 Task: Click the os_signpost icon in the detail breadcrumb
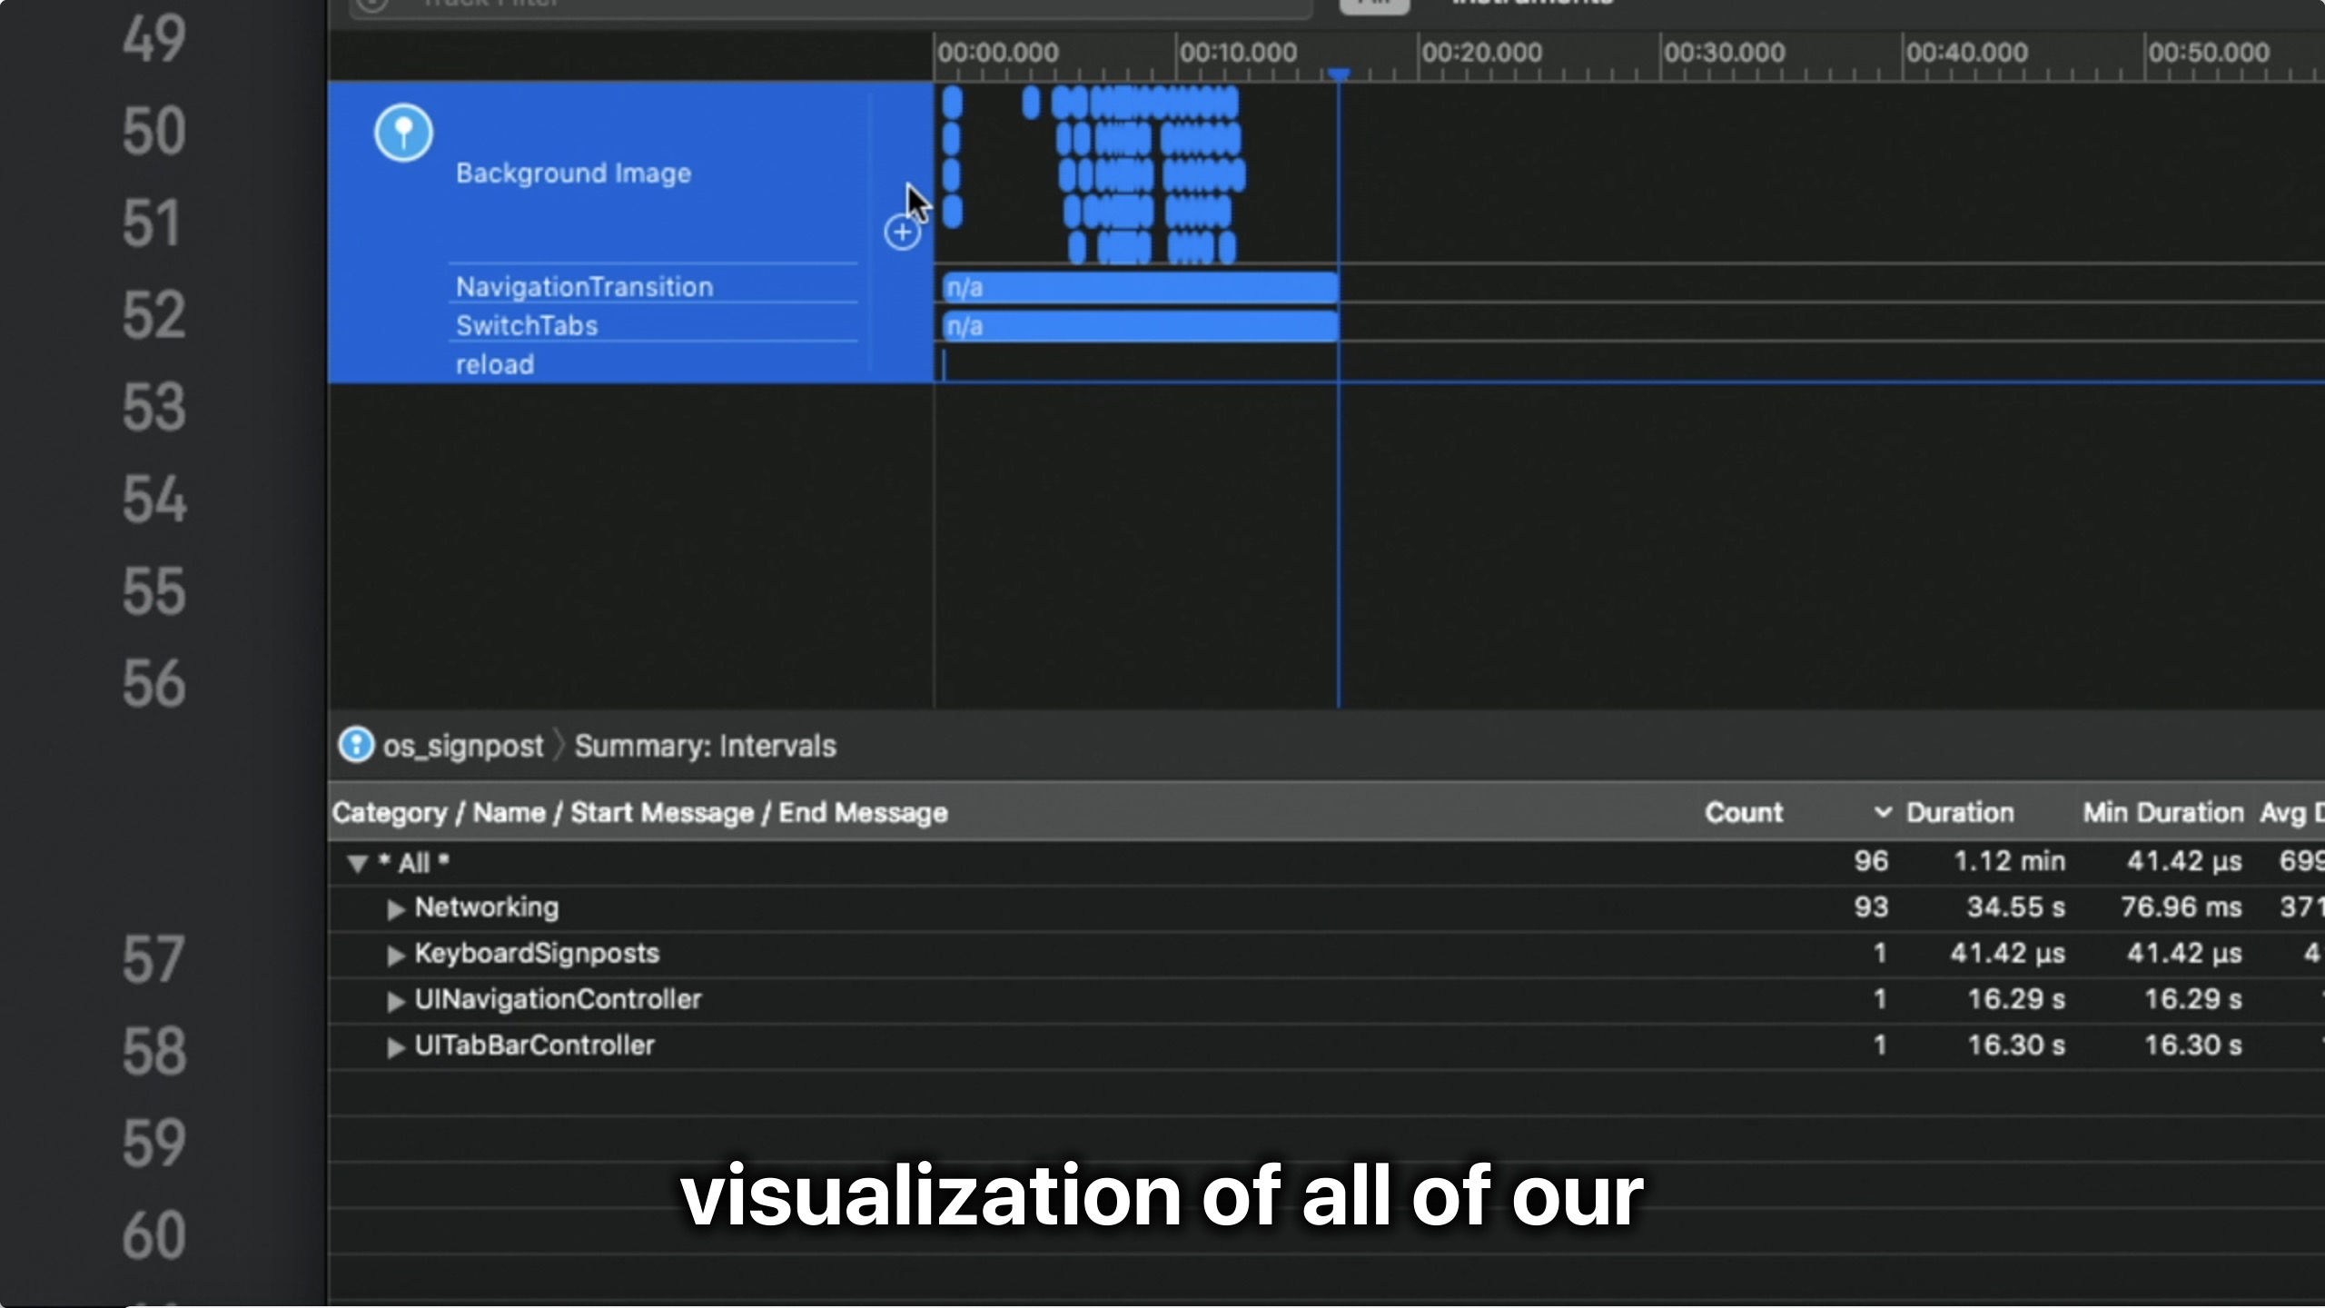tap(356, 745)
